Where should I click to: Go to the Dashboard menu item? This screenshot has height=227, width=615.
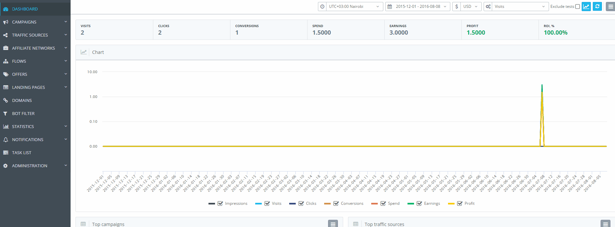tap(35, 9)
